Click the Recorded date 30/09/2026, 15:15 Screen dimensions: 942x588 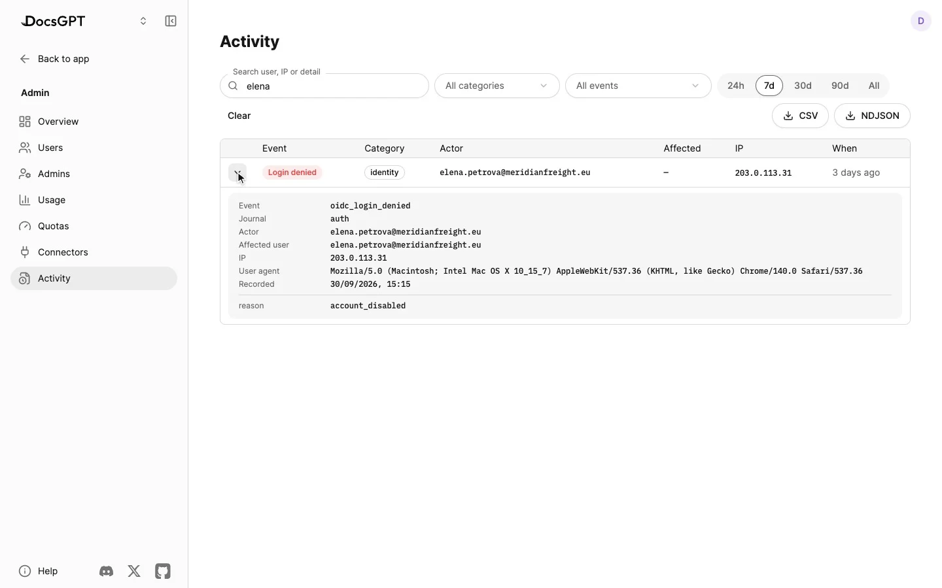370,284
